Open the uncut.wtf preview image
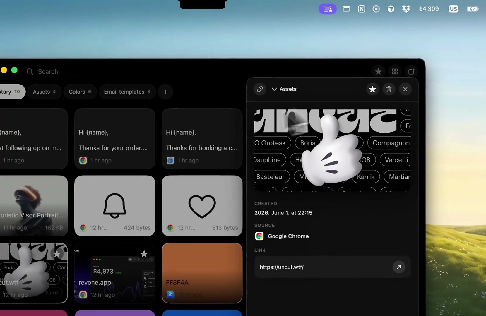This screenshot has height=316, width=486. (333, 150)
